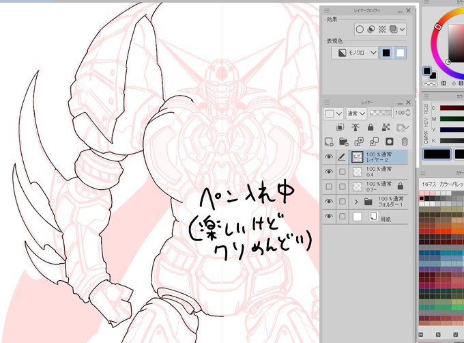Hide the 用紙 paper layer eye icon
This screenshot has height=343, width=464.
(x=329, y=216)
